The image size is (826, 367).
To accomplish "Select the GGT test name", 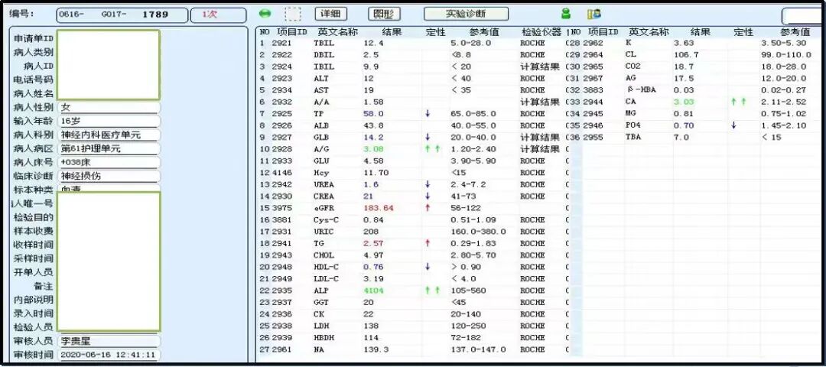I will pos(320,302).
